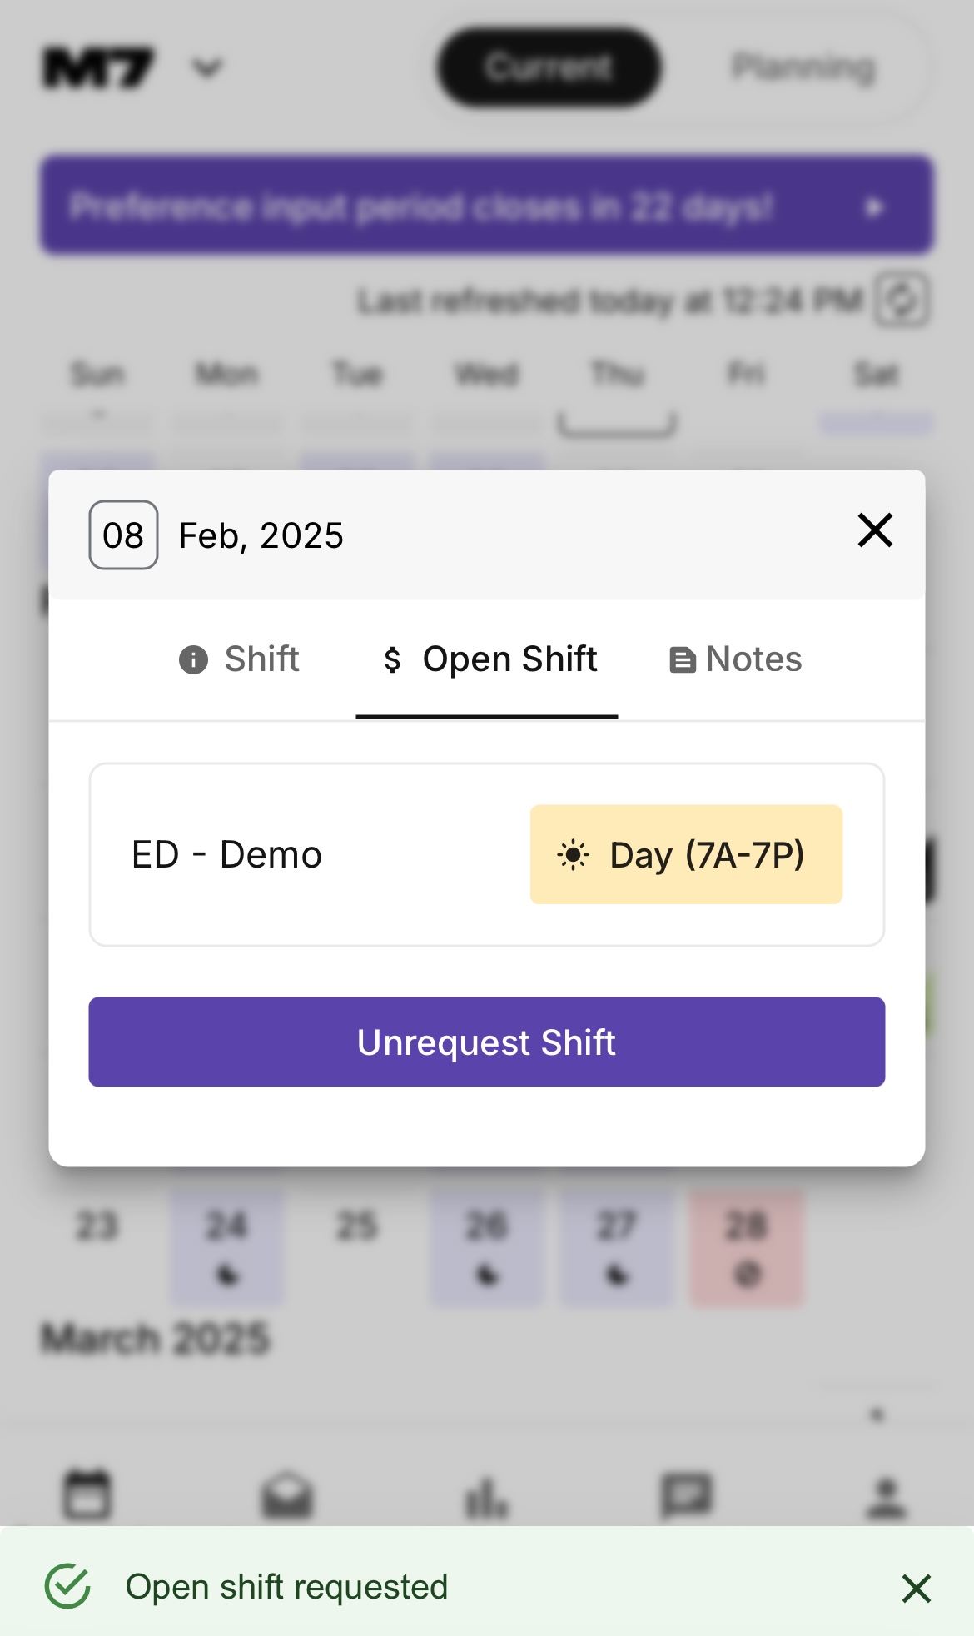
Task: Open the calendar icon in bottom navigation
Action: (87, 1494)
